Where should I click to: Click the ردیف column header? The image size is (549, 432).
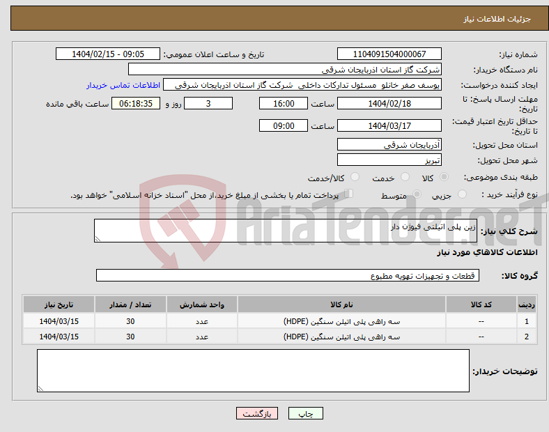(x=527, y=304)
